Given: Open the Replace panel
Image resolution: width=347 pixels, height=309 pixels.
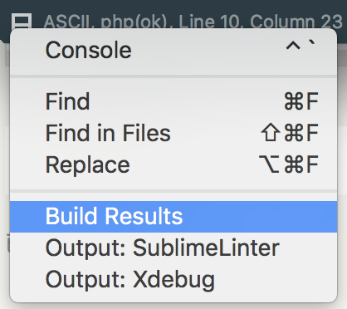Looking at the screenshot, I should pos(173,164).
